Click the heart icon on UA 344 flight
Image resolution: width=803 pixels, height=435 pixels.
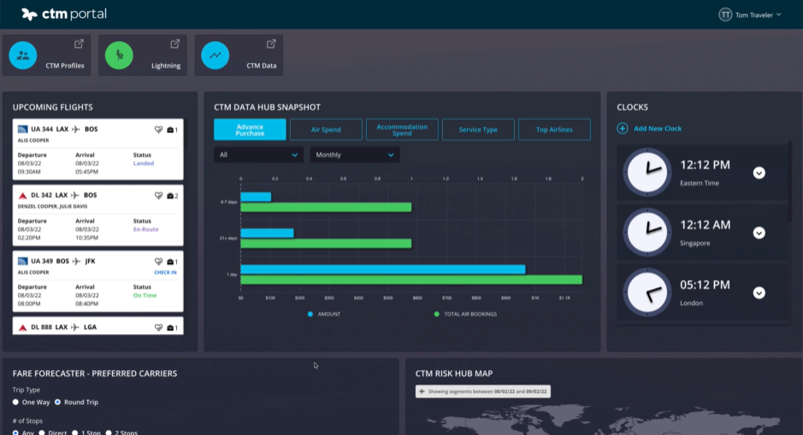pos(158,130)
